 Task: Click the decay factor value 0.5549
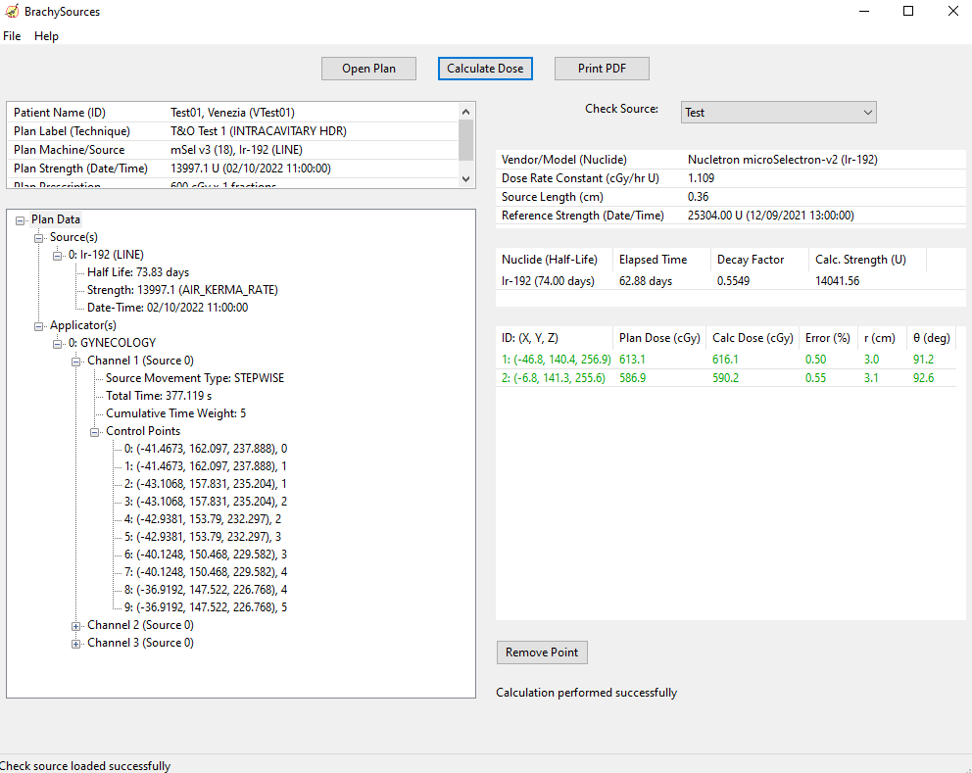coord(733,281)
